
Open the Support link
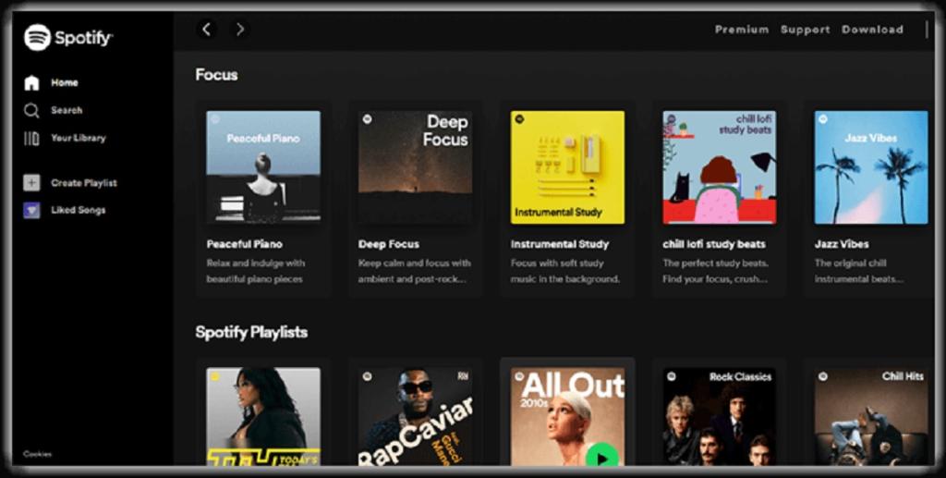806,30
